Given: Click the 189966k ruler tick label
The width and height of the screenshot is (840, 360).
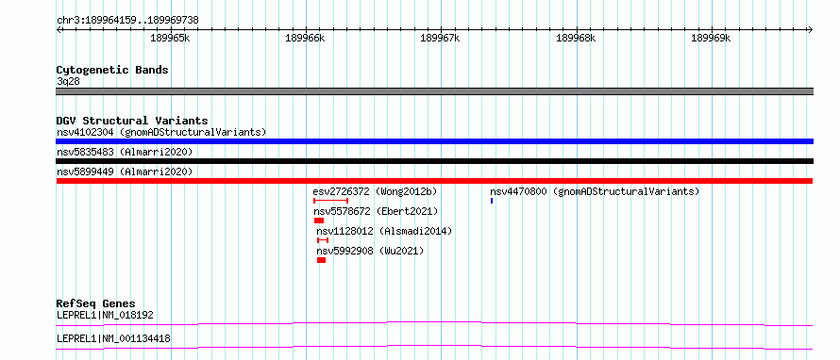Looking at the screenshot, I should [x=305, y=38].
